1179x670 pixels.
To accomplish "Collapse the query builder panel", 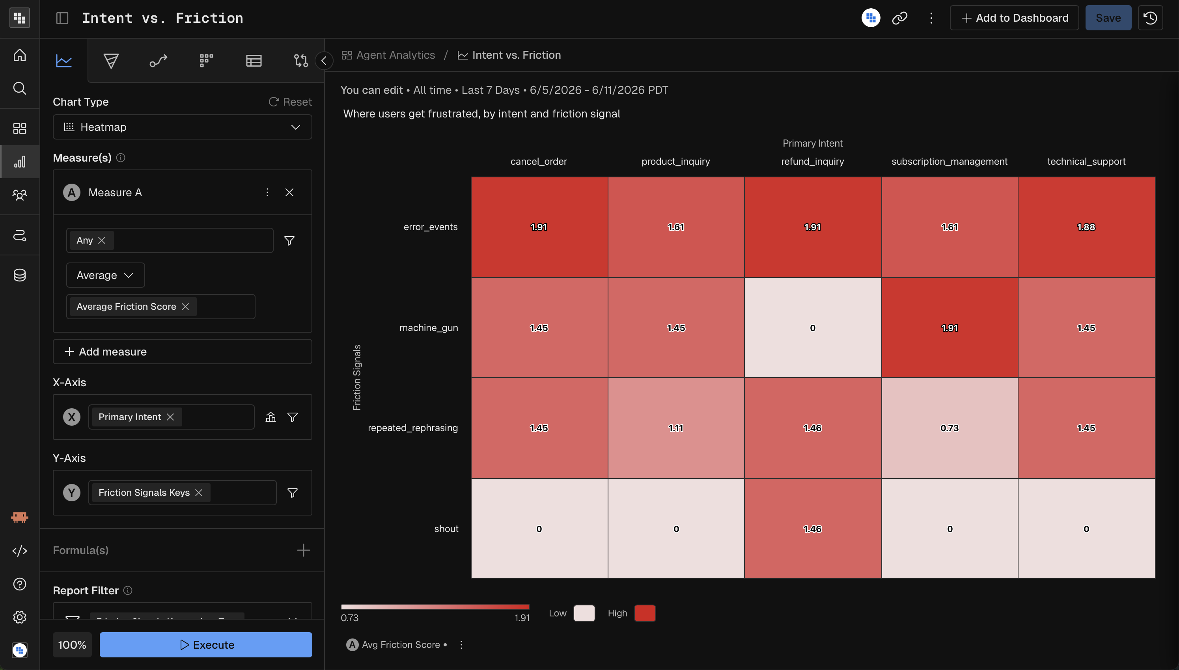I will (324, 60).
